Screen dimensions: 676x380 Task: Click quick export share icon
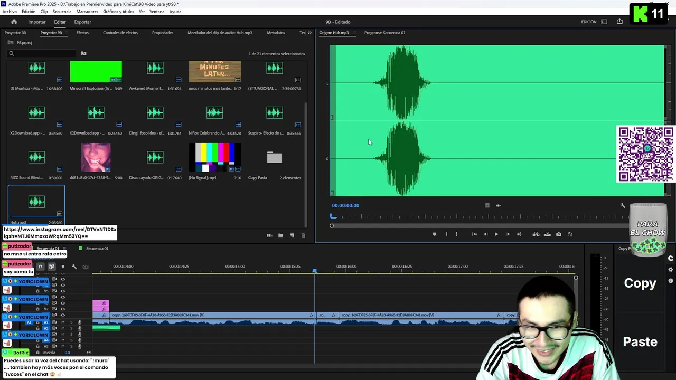click(619, 22)
